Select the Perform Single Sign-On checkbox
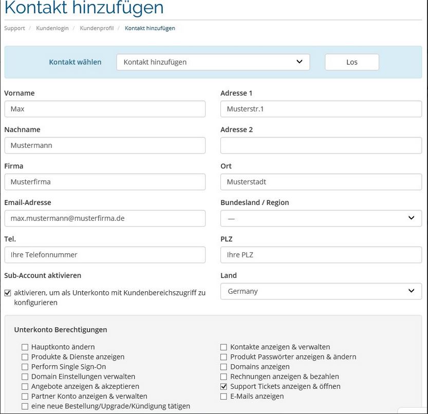 click(25, 367)
